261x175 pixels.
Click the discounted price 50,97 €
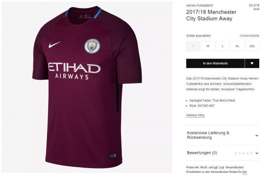tap(254, 6)
